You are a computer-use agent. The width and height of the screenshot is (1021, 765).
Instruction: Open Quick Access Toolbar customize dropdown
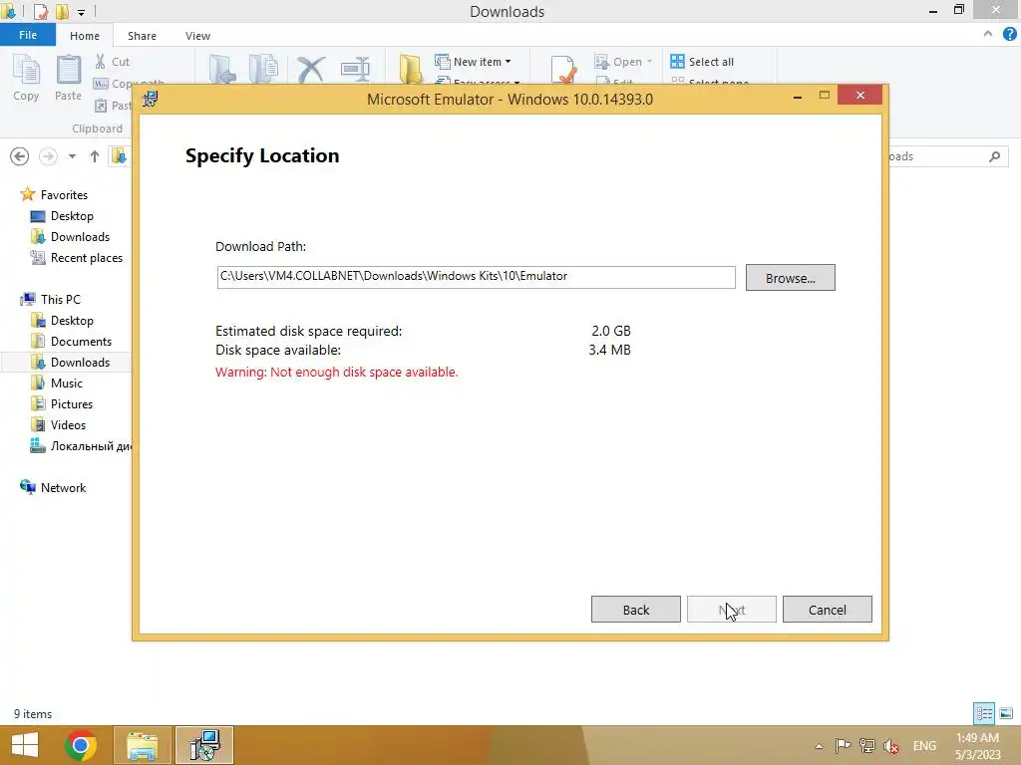pyautogui.click(x=81, y=12)
